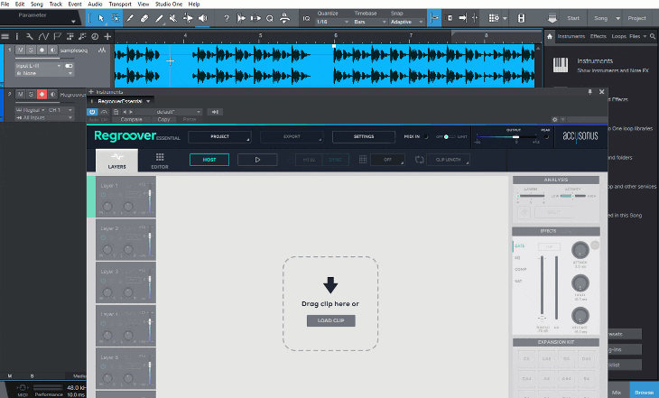Screen dimensions: 659x398
Task: Open the track list icon
Action: click(x=5, y=37)
